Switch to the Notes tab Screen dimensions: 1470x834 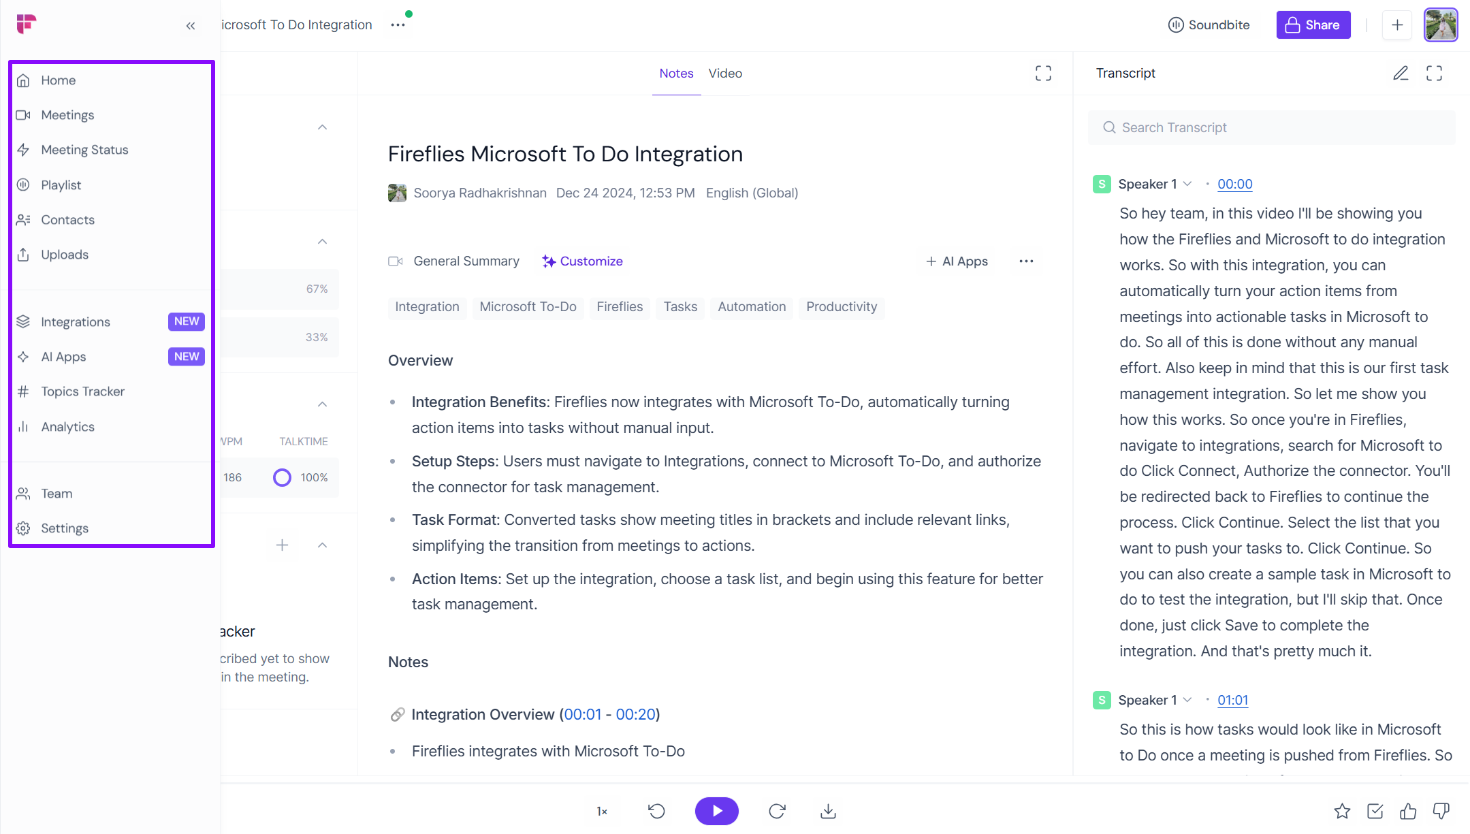click(676, 74)
